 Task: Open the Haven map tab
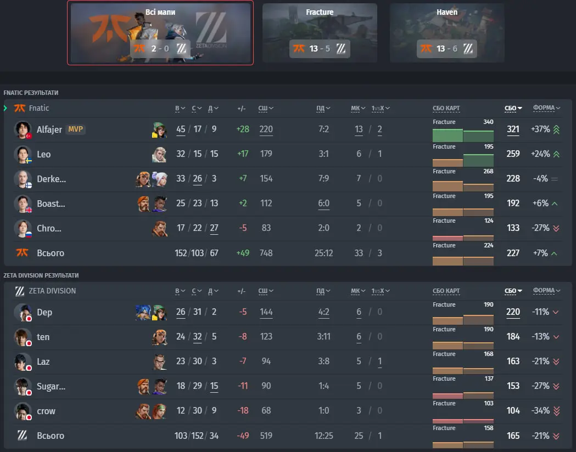coord(447,33)
